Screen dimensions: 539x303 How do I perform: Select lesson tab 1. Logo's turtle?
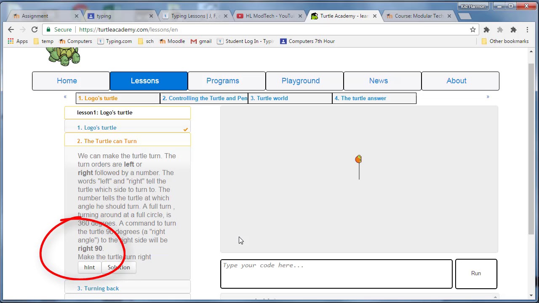pyautogui.click(x=118, y=98)
